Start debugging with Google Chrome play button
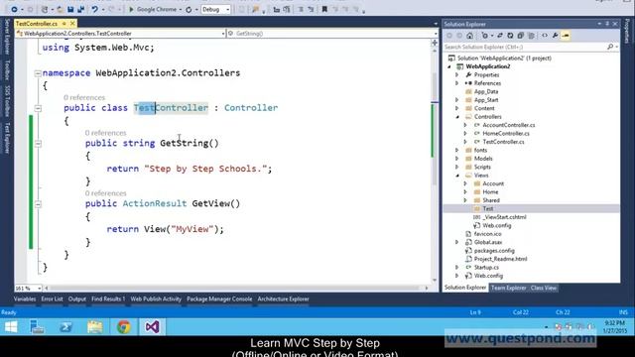This screenshot has height=357, width=635. pos(131,9)
